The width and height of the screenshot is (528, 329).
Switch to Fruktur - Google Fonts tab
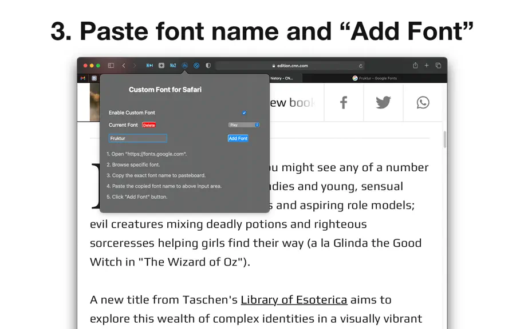pyautogui.click(x=375, y=78)
